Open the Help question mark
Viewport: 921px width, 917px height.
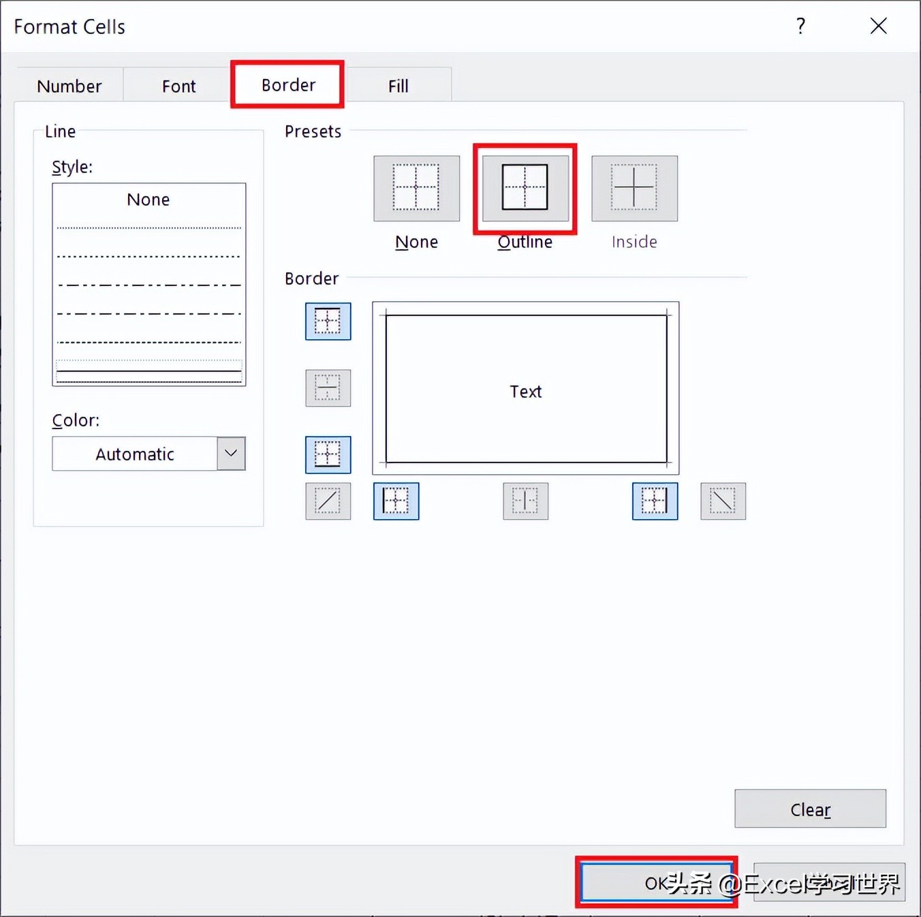pyautogui.click(x=800, y=26)
